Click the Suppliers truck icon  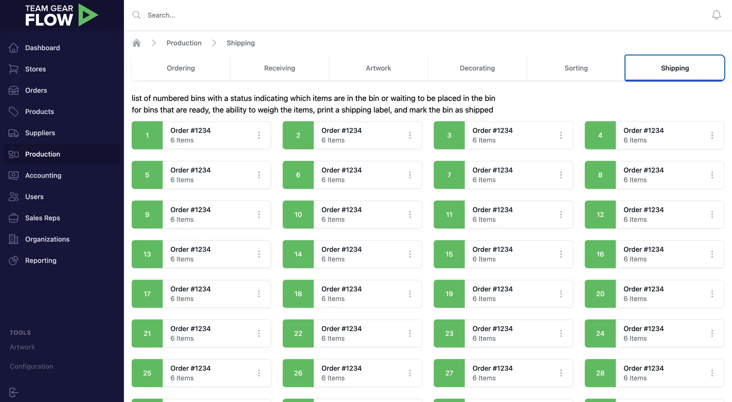coord(14,133)
